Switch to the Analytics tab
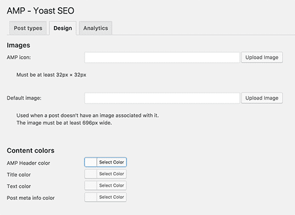This screenshot has height=215, width=295. (96, 28)
